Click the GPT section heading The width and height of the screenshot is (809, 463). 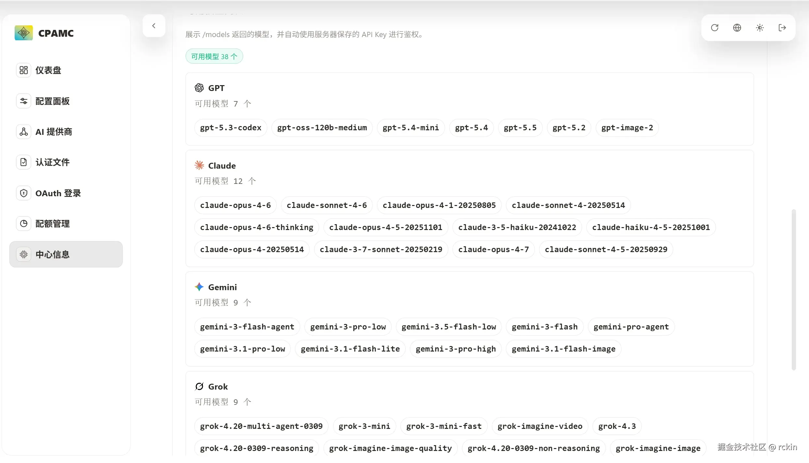216,88
